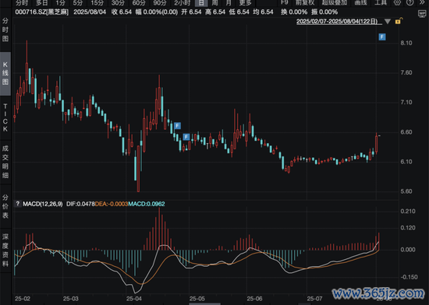Open the MACD indicator help question icon
Viewport: 429px width, 305px height.
tap(18, 204)
